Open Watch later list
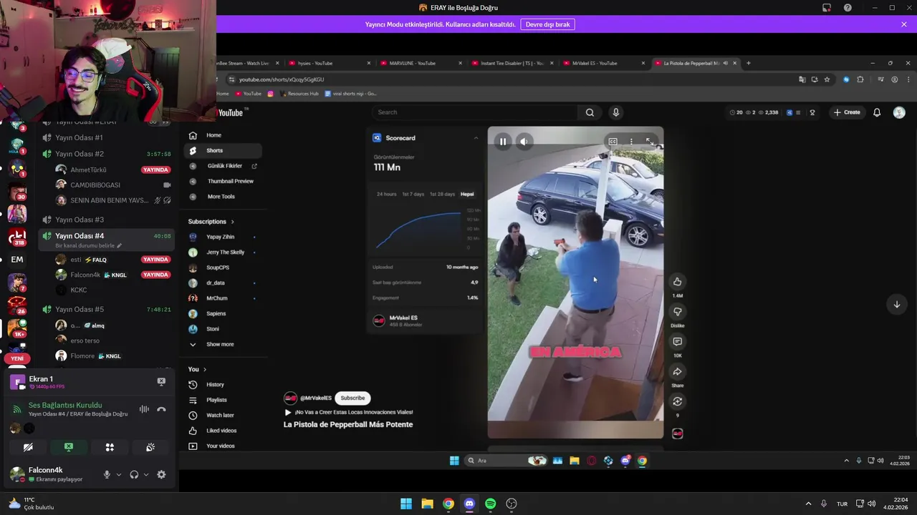Screen dimensions: 917x515 [222, 415]
